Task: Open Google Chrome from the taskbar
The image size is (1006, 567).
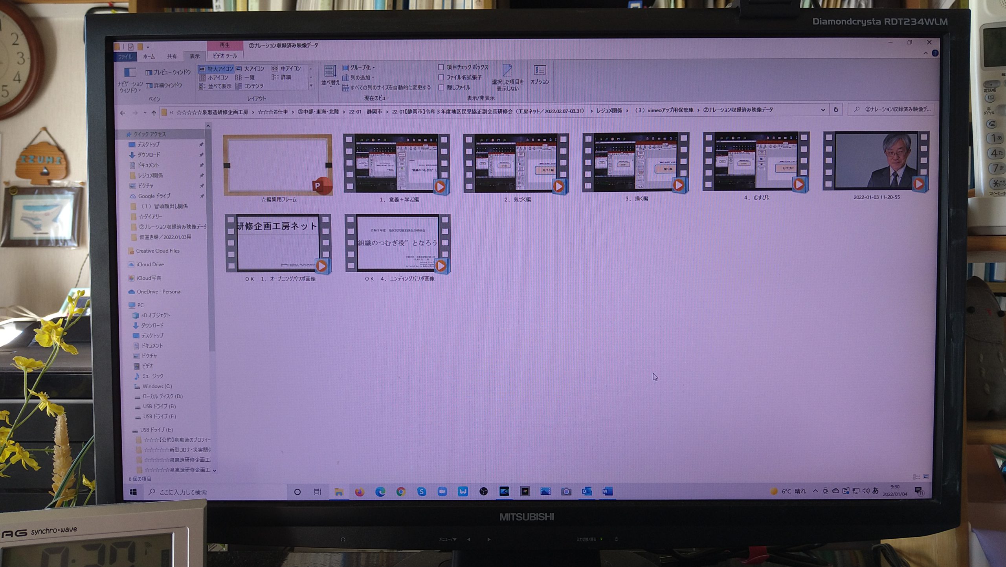Action: (x=401, y=492)
